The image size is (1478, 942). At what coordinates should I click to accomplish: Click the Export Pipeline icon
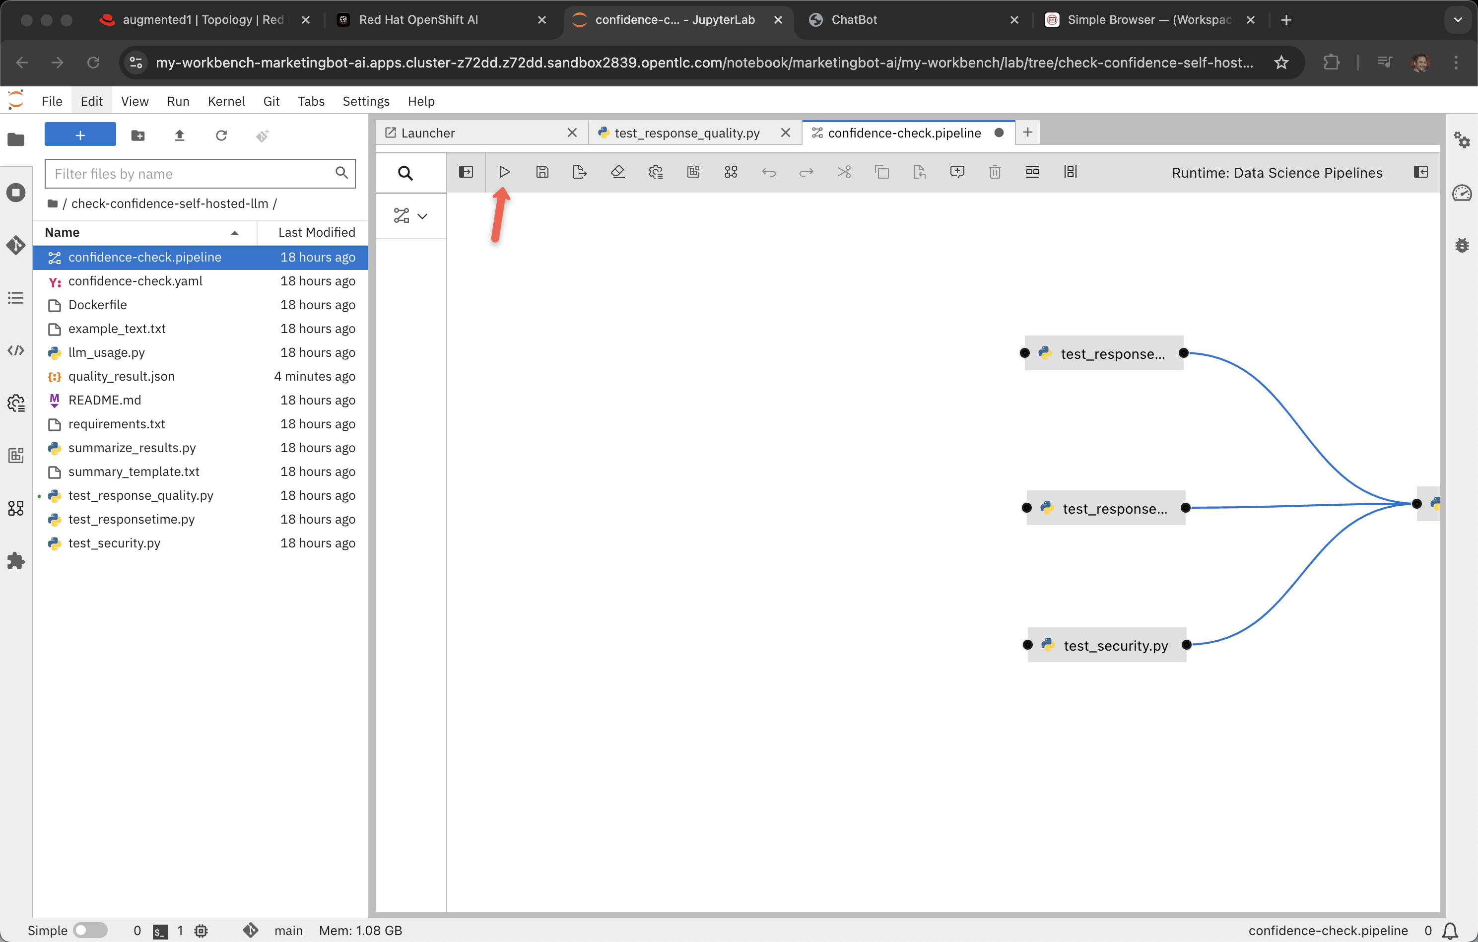point(579,172)
